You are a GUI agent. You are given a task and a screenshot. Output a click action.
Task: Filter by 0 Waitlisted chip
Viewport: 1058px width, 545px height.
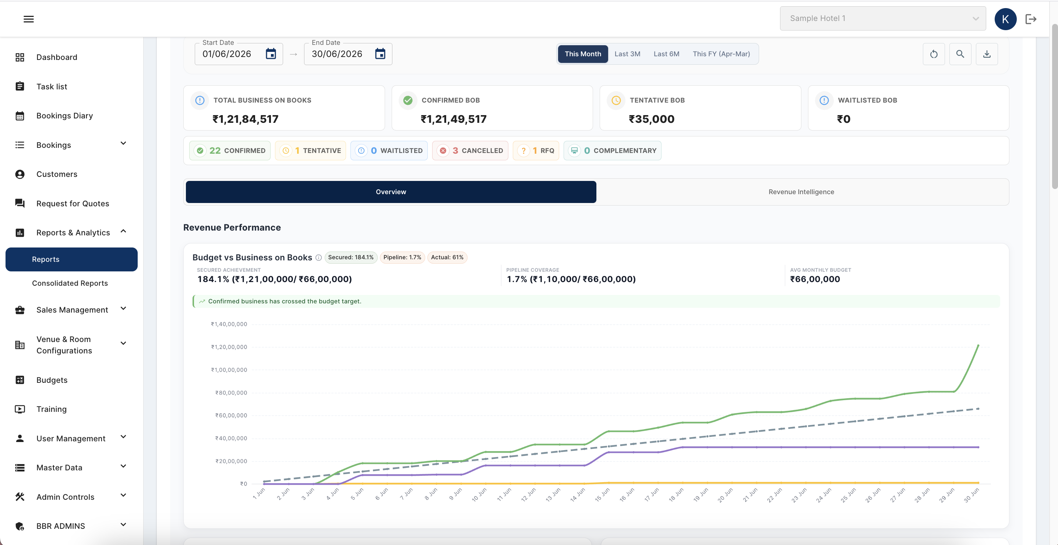pos(389,151)
